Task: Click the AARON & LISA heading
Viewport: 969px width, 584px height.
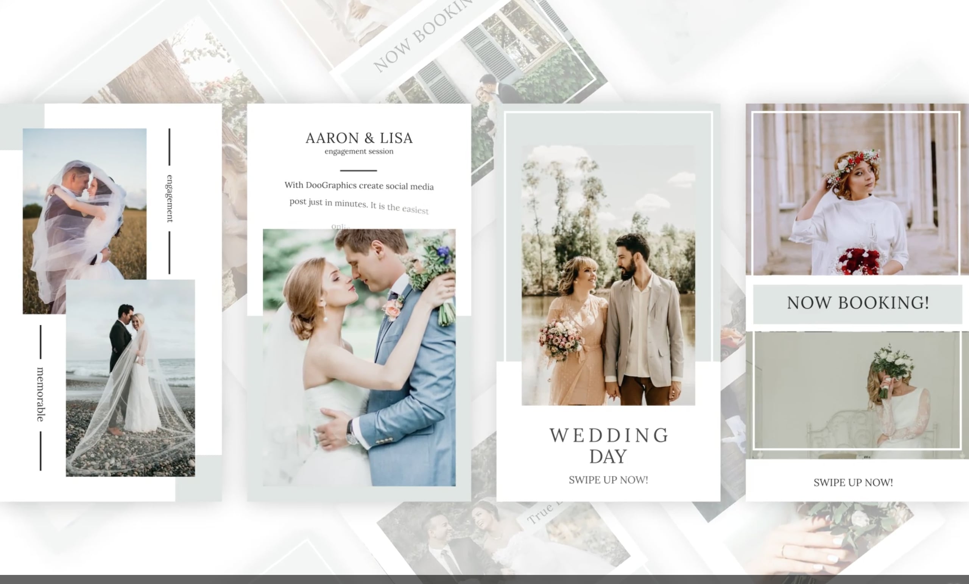Action: (x=359, y=138)
